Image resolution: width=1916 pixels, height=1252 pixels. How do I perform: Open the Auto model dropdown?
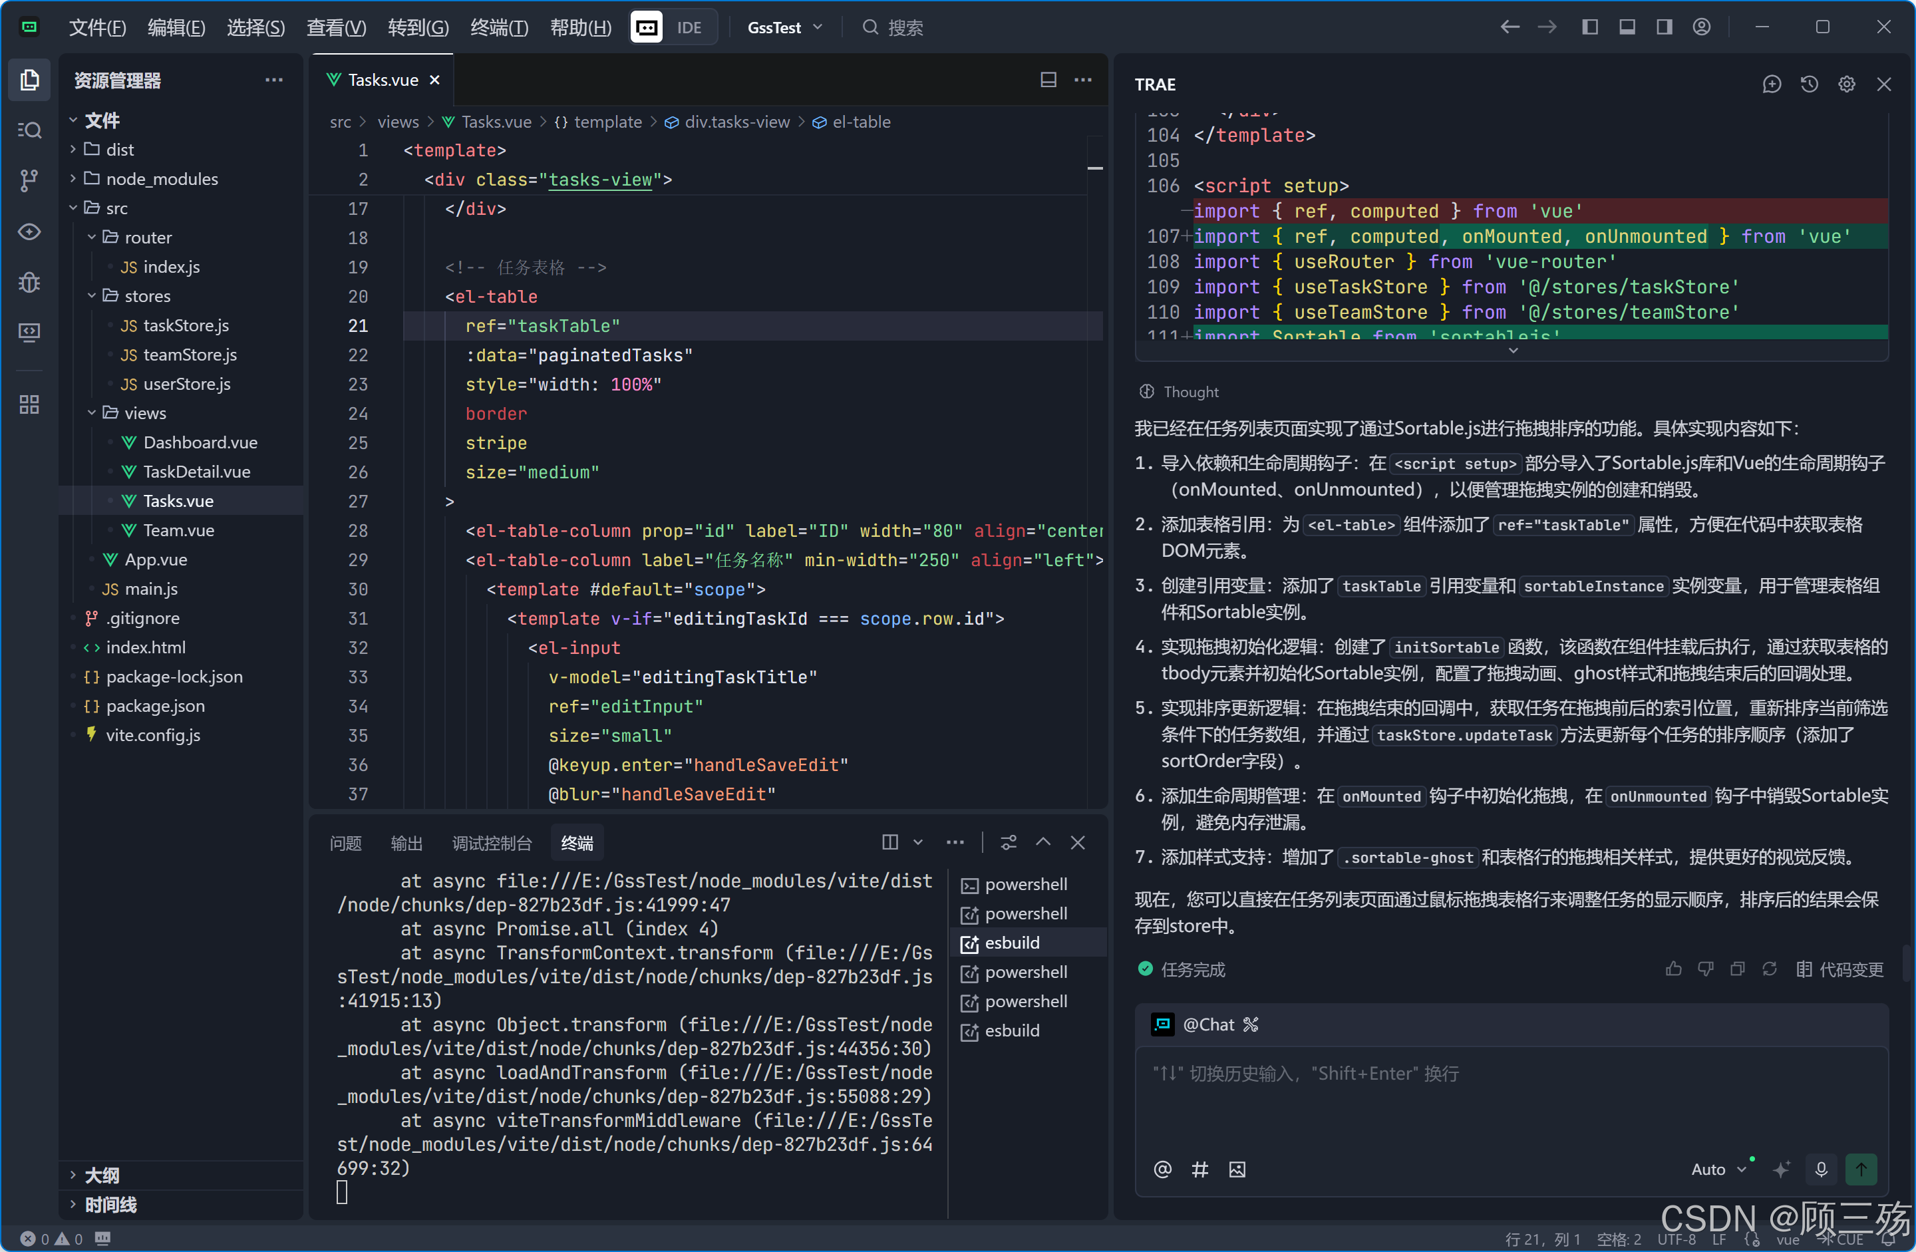[1717, 1168]
